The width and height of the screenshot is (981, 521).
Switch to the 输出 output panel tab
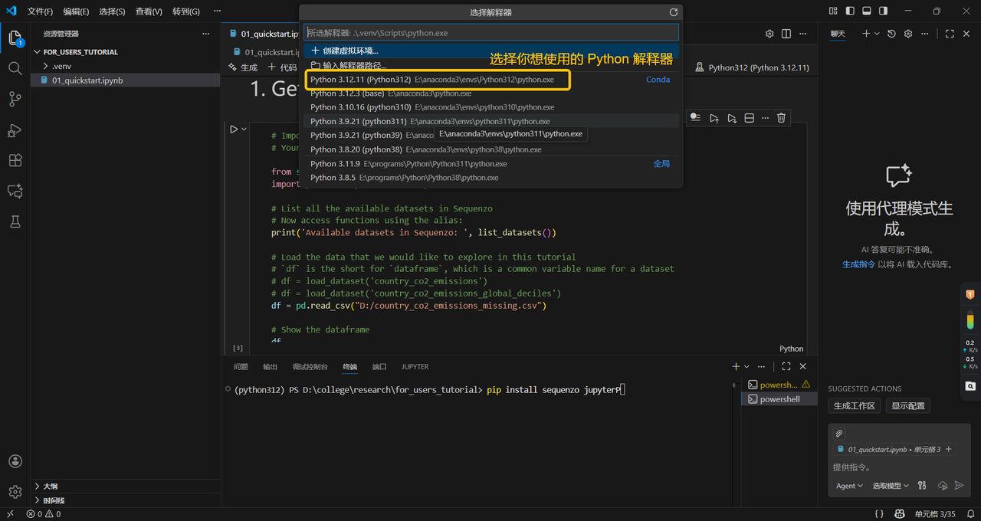[x=270, y=367]
